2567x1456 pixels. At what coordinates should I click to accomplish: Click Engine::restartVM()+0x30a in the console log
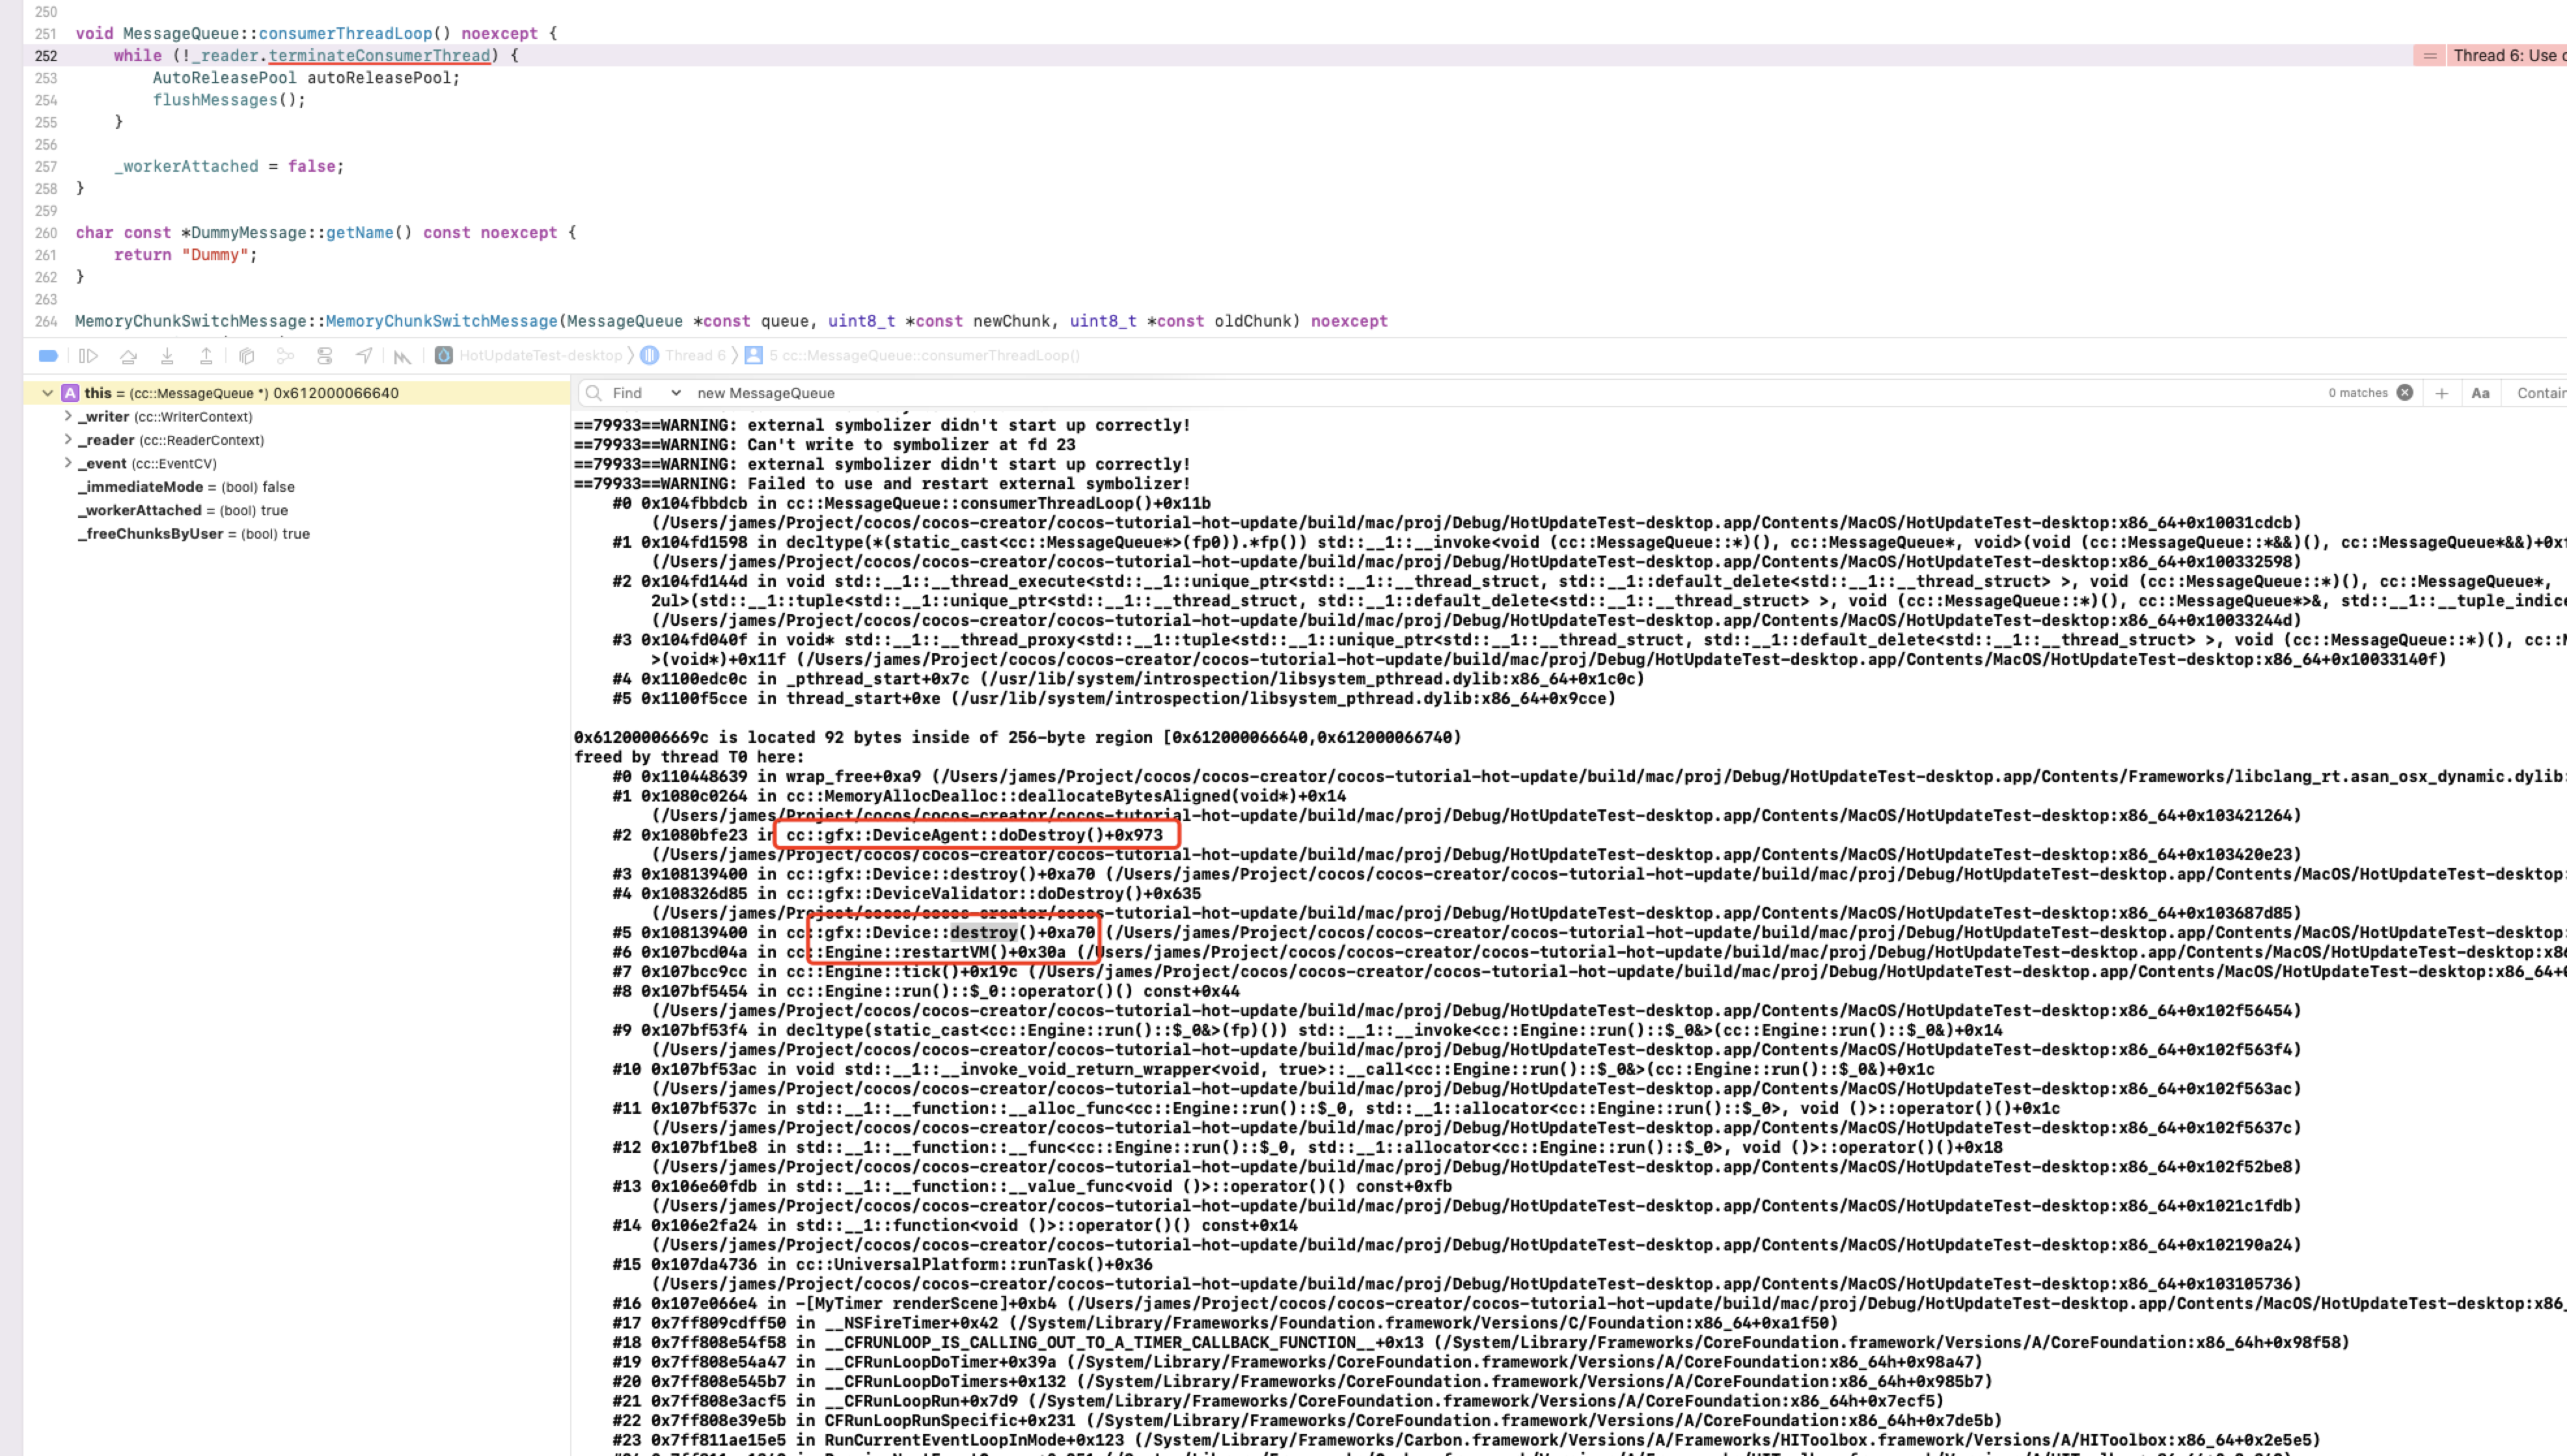[x=944, y=952]
